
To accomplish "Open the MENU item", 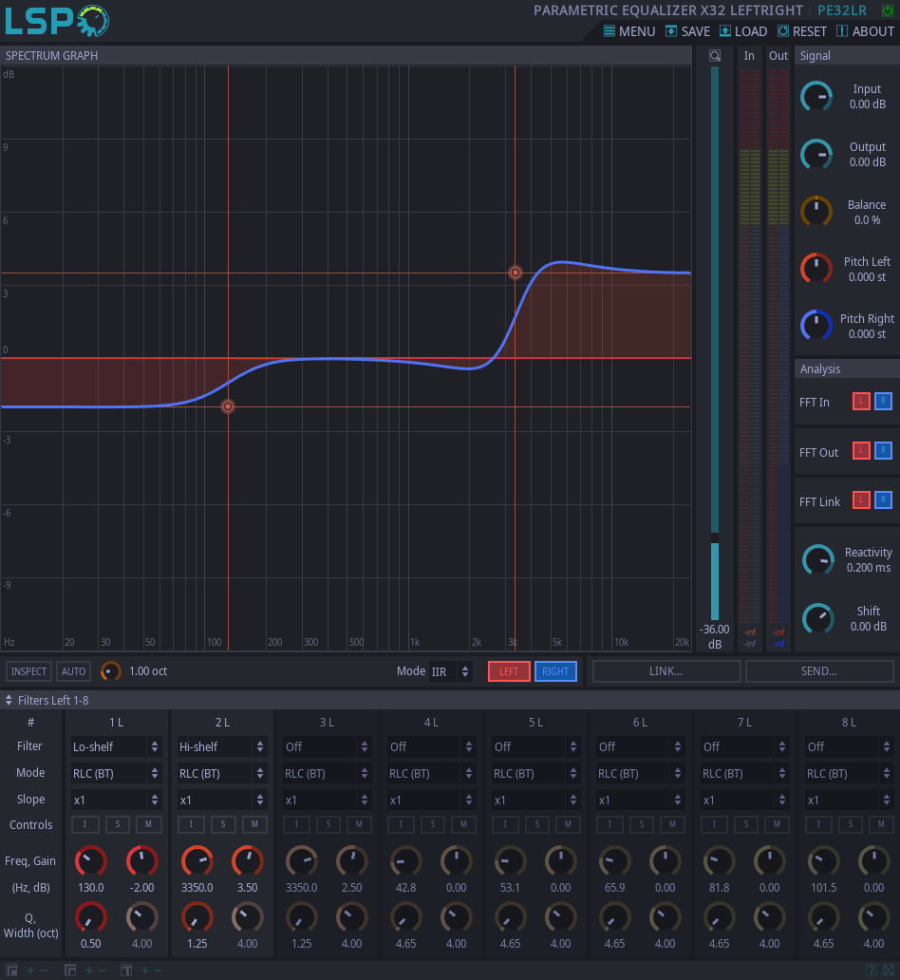I will 629,31.
